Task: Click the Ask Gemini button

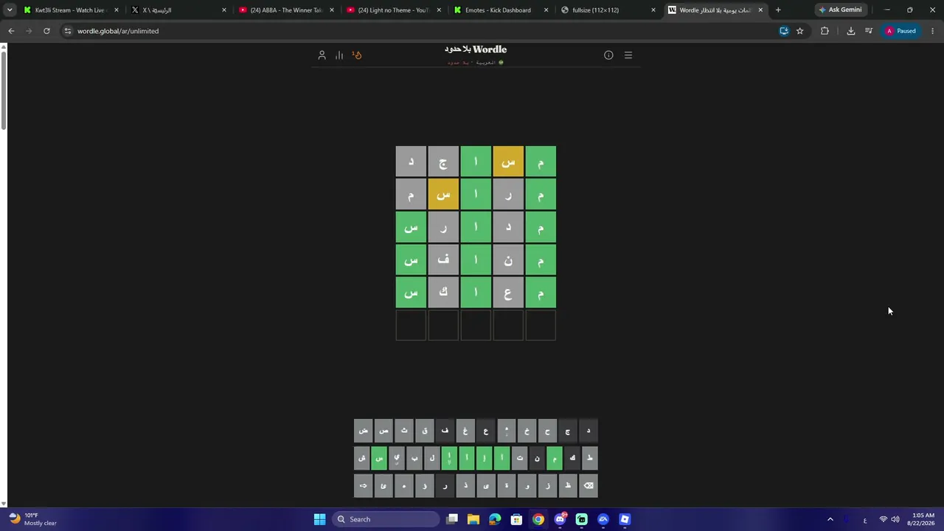Action: (840, 10)
